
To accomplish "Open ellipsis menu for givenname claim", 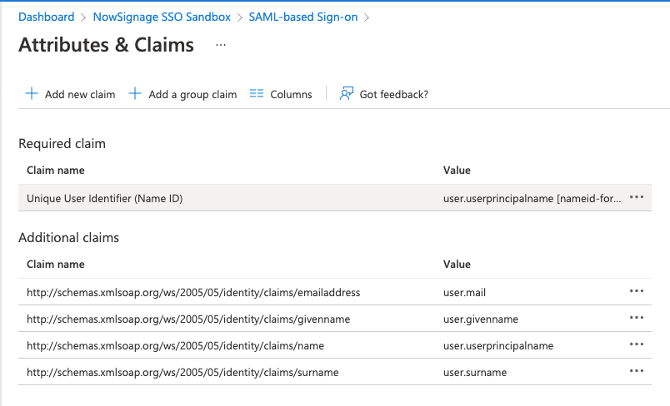I will tap(637, 318).
